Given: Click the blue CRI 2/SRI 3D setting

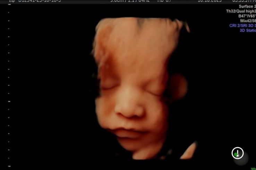Looking at the screenshot, I should pos(242,25).
